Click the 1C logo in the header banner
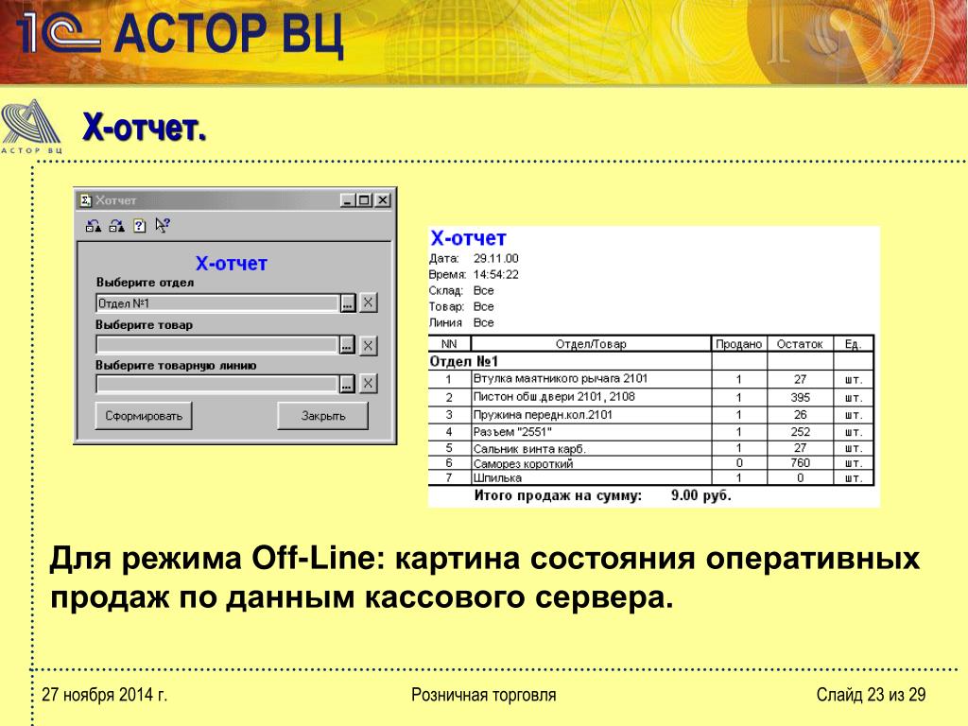This screenshot has height=726, width=968. (x=58, y=32)
